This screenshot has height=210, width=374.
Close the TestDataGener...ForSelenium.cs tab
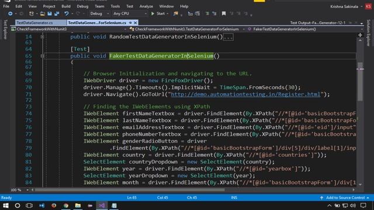pos(135,23)
